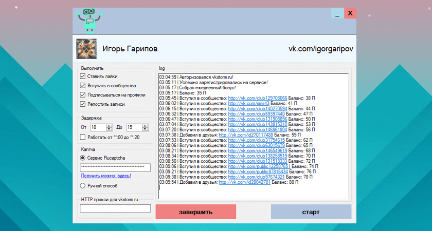The height and width of the screenshot is (231, 432).
Task: Click log line Успешно зарегистрировались на сервисе!
Action: (213, 83)
